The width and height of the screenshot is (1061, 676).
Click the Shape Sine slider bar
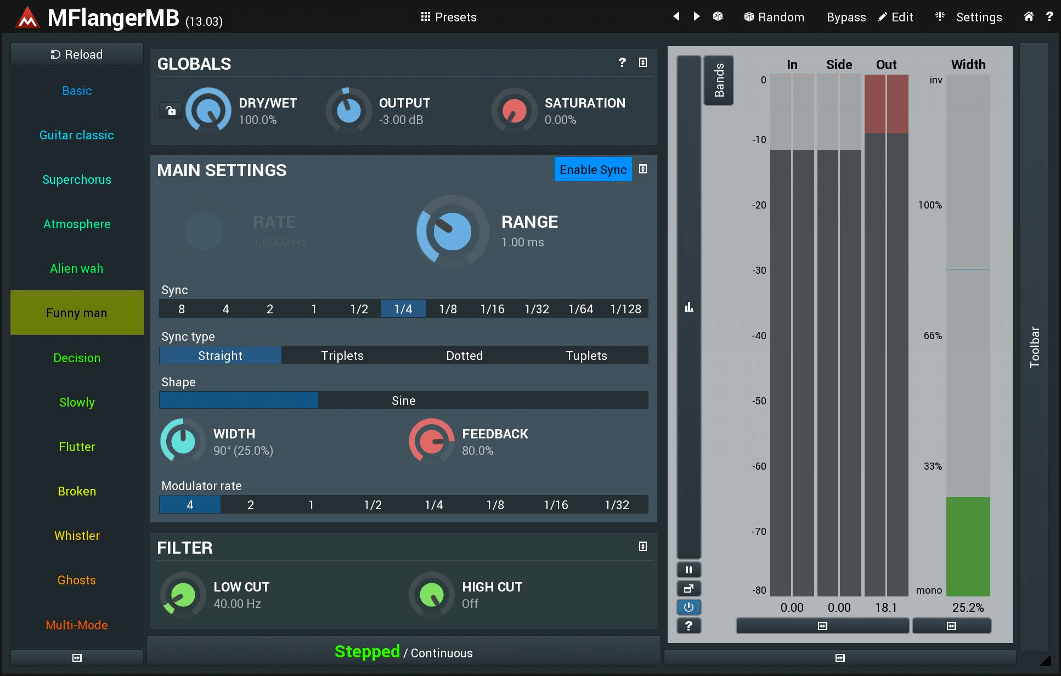[x=403, y=401]
